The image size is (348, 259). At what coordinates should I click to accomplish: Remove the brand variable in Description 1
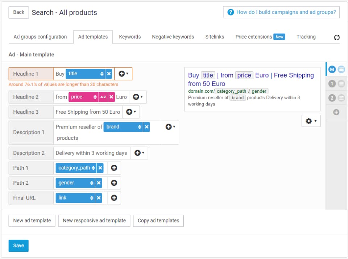tap(146, 127)
